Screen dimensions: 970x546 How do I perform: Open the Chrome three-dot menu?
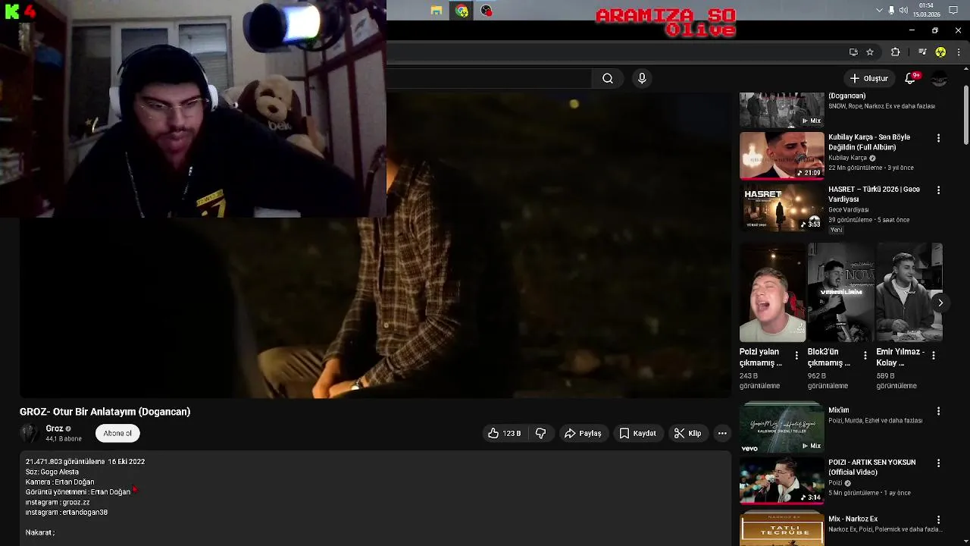pyautogui.click(x=959, y=52)
